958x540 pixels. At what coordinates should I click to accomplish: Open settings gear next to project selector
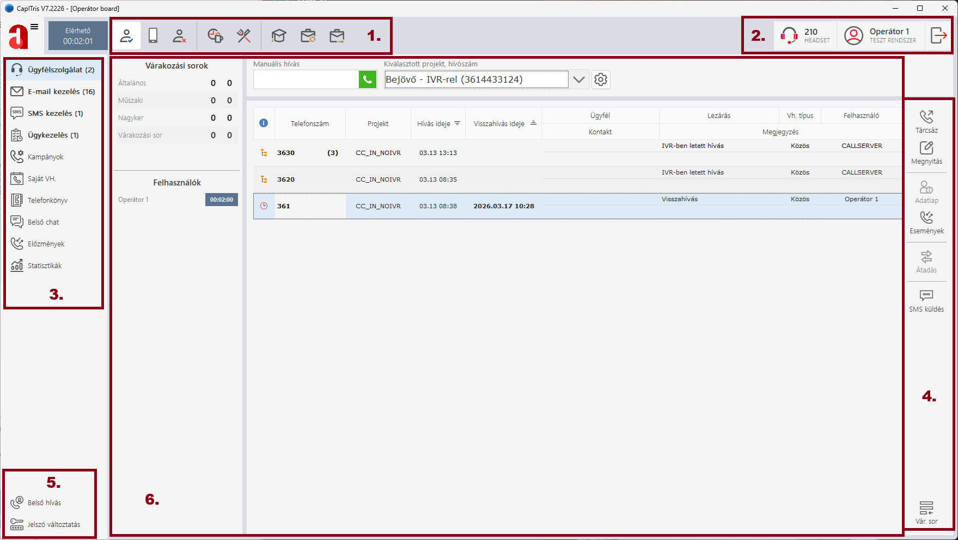pyautogui.click(x=601, y=79)
